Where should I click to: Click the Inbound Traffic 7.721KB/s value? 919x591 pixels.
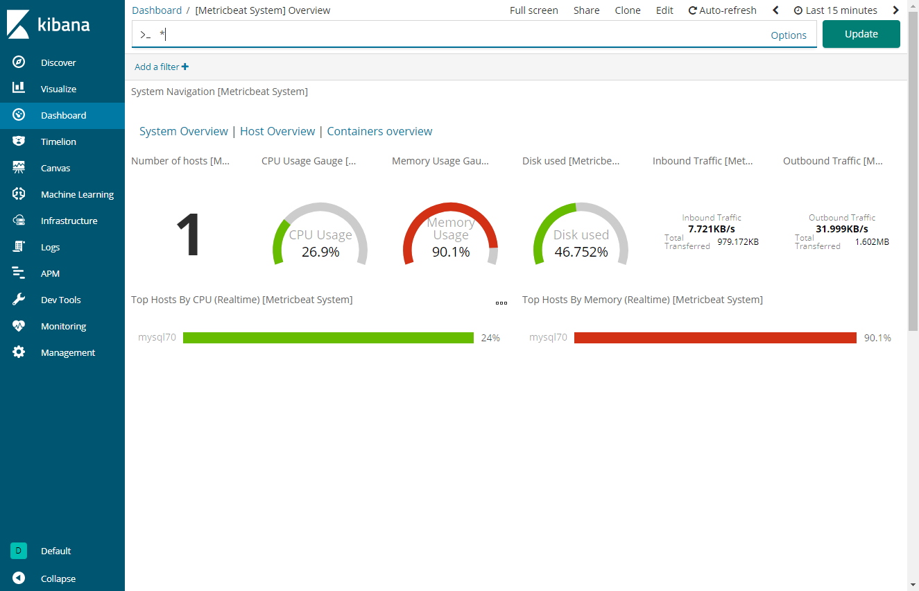(711, 228)
